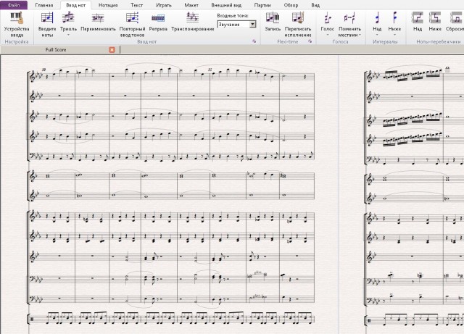Switch to the Нотация ribbon tab
The height and width of the screenshot is (334, 464).
point(108,5)
